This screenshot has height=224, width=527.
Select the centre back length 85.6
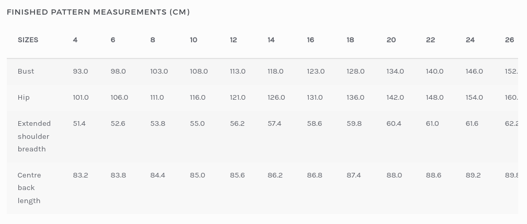coord(237,175)
